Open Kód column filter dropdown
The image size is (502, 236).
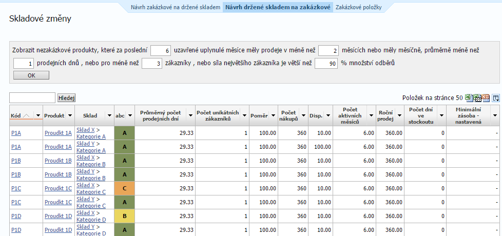[38, 115]
